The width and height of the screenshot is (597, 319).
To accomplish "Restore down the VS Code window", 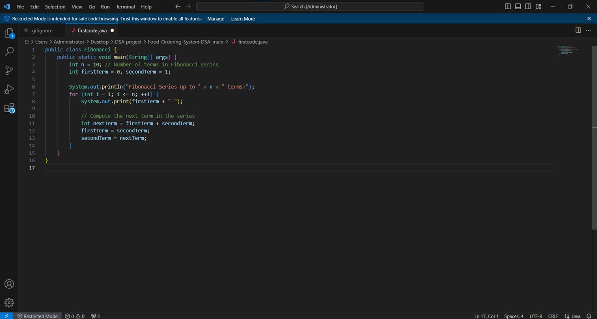I will (570, 6).
